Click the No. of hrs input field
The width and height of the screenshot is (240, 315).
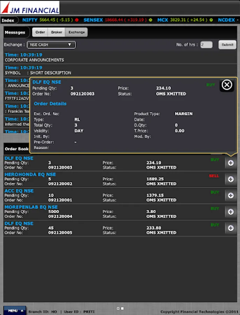[x=206, y=45]
